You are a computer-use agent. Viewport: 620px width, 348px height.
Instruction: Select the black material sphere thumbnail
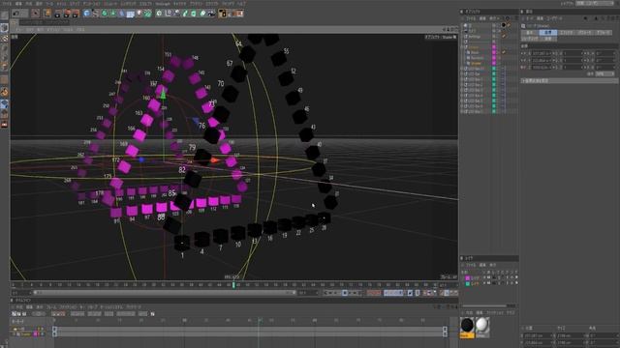(x=467, y=326)
